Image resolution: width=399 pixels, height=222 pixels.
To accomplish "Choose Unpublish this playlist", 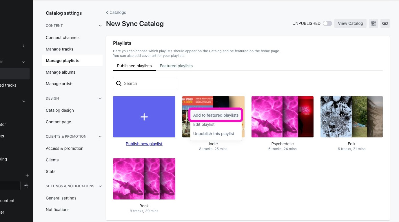I will 214,134.
